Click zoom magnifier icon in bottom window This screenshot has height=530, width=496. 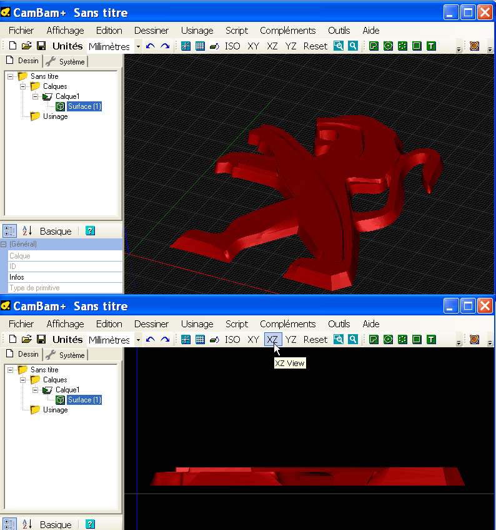[x=353, y=339]
